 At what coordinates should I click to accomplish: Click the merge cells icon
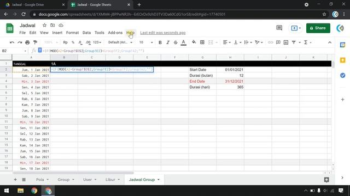[211, 42]
